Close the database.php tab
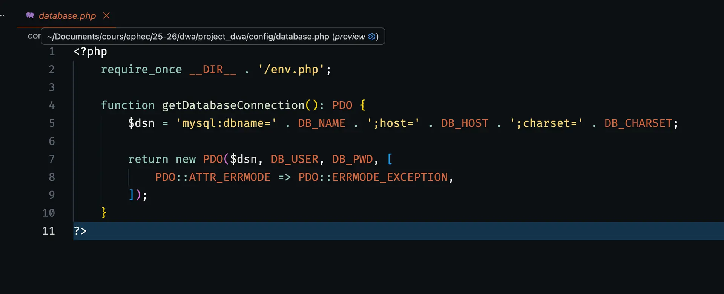Image resolution: width=724 pixels, height=294 pixels. [106, 15]
